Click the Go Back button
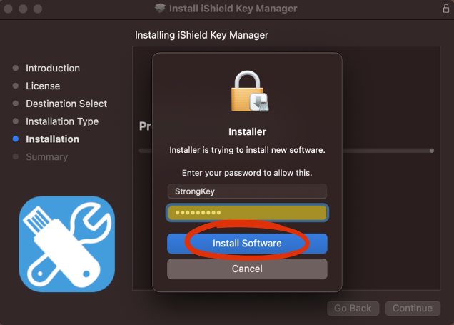Viewport: 454px width, 325px height. [x=353, y=308]
